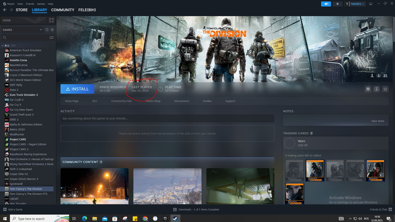The width and height of the screenshot is (395, 222).
Task: Click New Note in Notes panel
Action: (378, 121)
